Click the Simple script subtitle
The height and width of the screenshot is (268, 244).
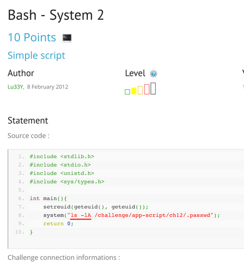36,55
